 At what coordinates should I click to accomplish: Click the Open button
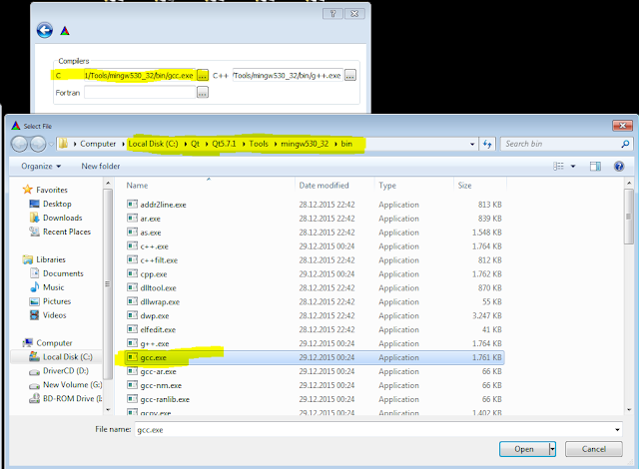click(523, 449)
